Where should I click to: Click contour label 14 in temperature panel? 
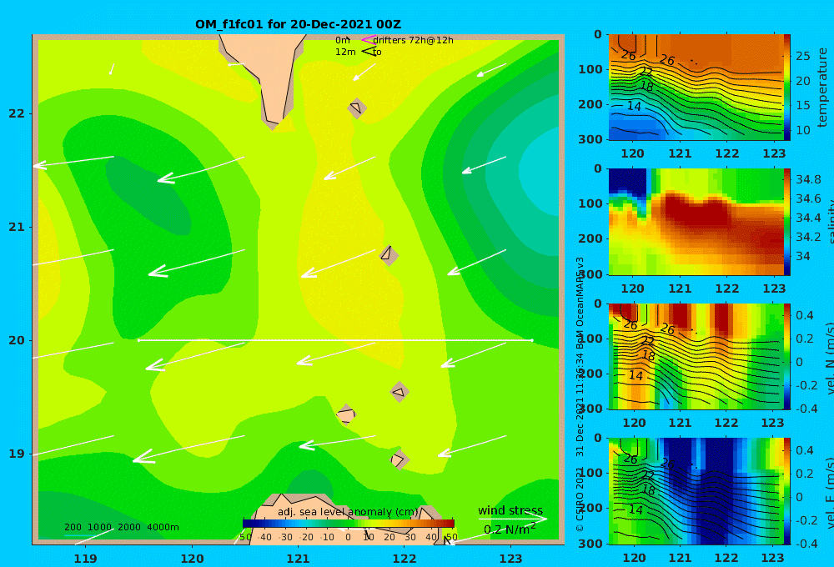click(634, 106)
